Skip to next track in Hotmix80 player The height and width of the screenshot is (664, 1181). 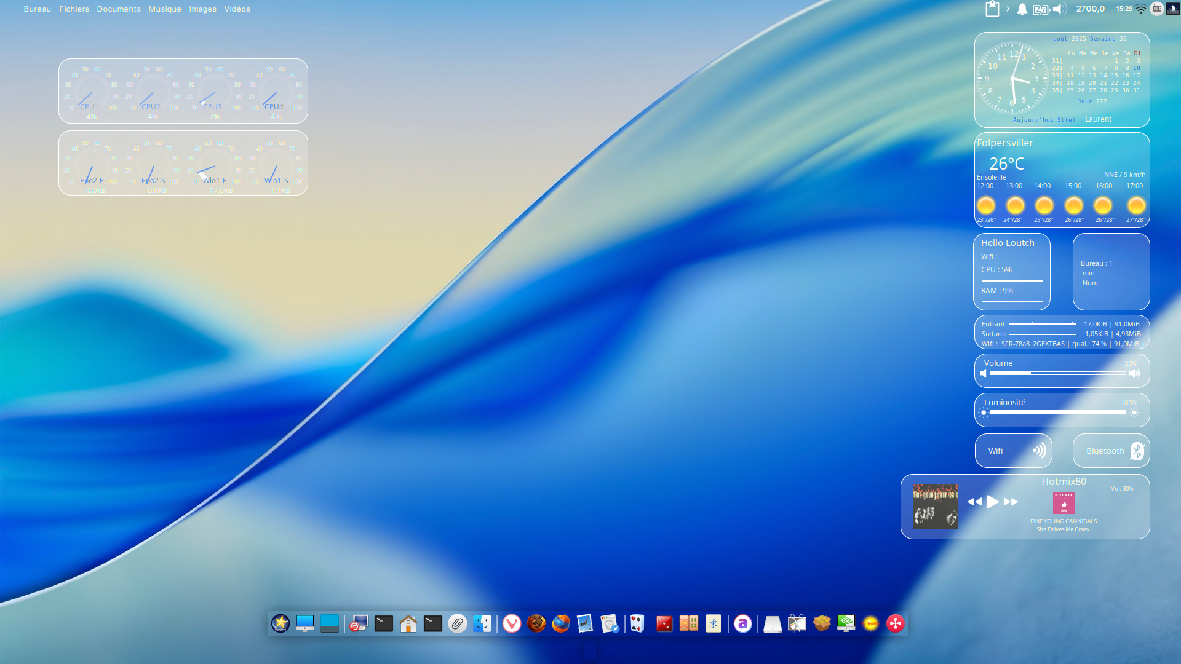click(1011, 502)
